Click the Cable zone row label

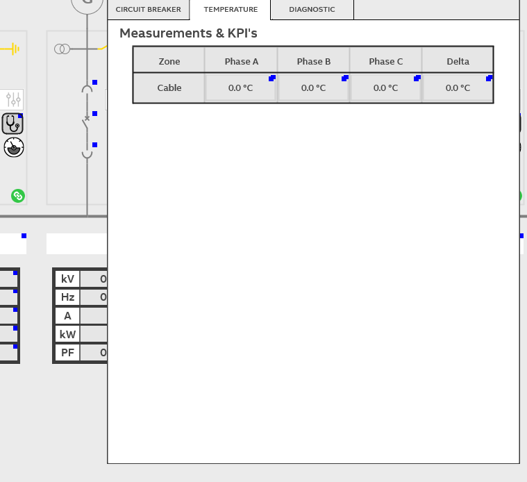[169, 88]
